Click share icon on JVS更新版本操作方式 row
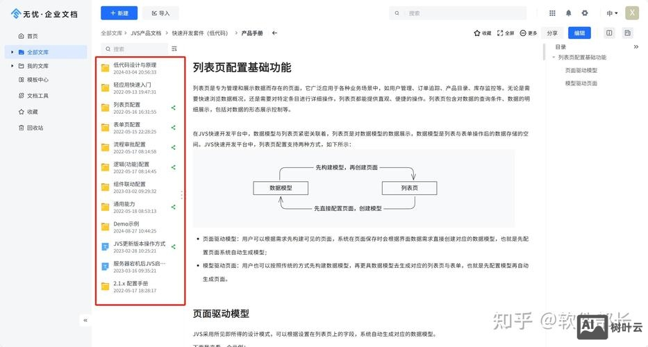 (x=174, y=246)
